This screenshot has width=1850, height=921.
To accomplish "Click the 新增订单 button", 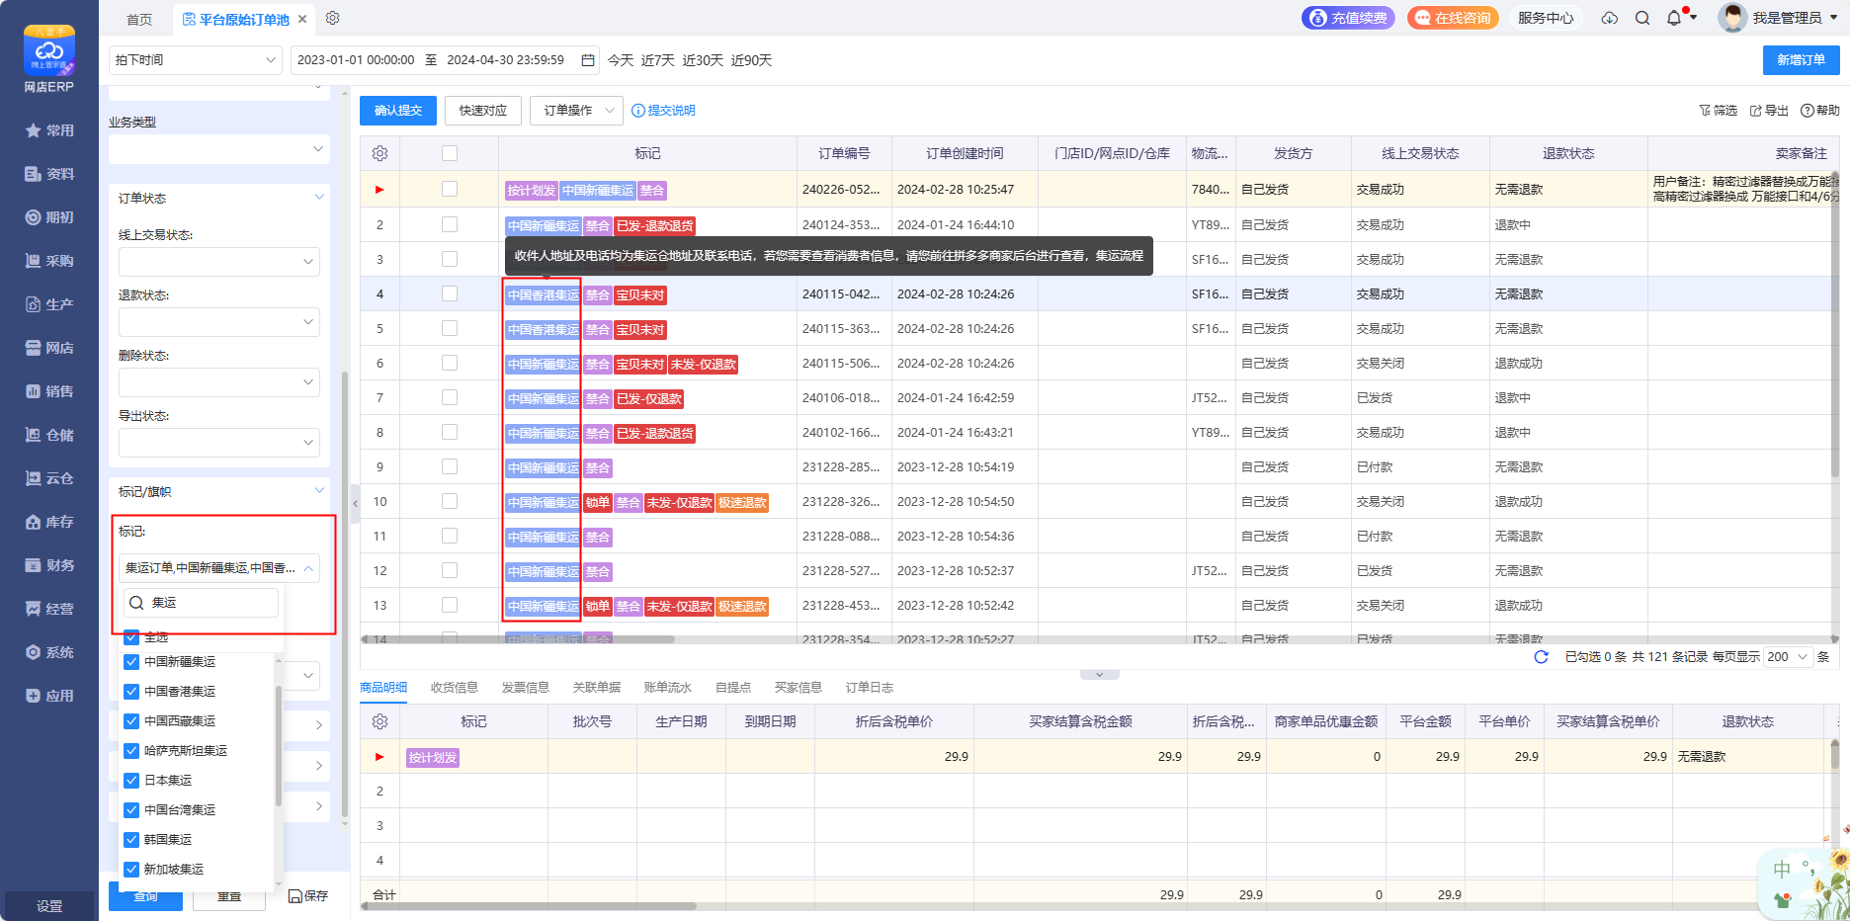I will coord(1802,60).
